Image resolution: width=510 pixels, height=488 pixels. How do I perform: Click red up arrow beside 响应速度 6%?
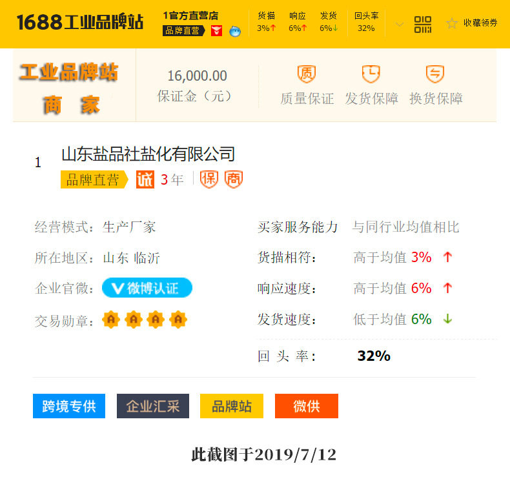447,288
